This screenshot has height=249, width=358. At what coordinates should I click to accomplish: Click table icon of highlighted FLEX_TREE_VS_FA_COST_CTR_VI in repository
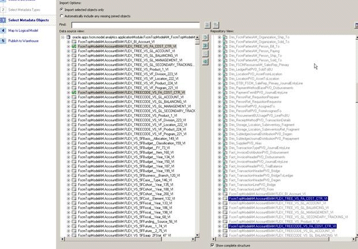pyautogui.click(x=225, y=198)
